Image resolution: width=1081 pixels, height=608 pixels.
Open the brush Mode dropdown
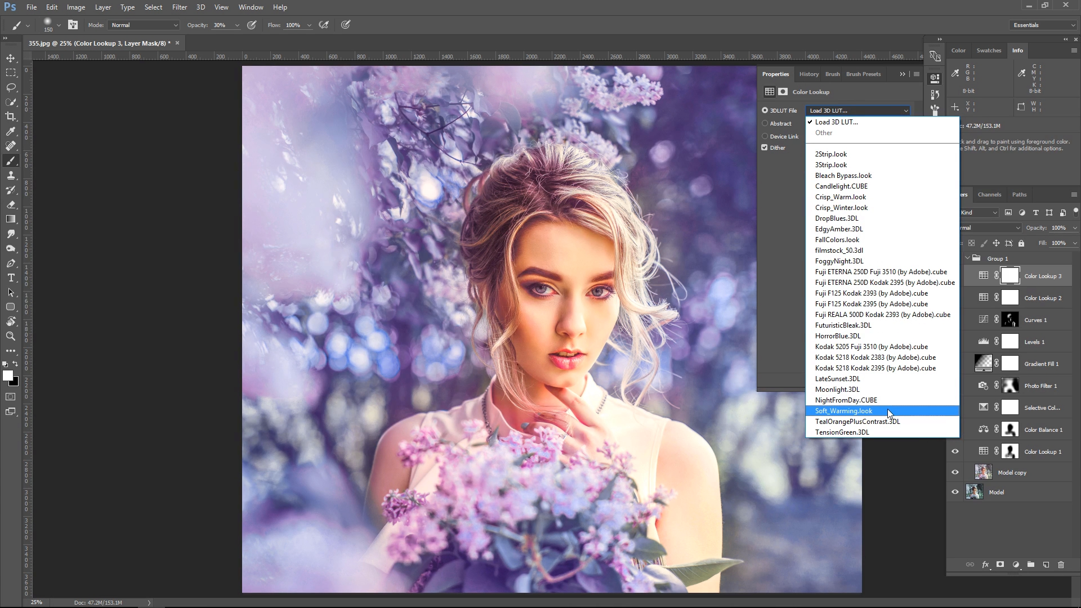[x=144, y=25]
